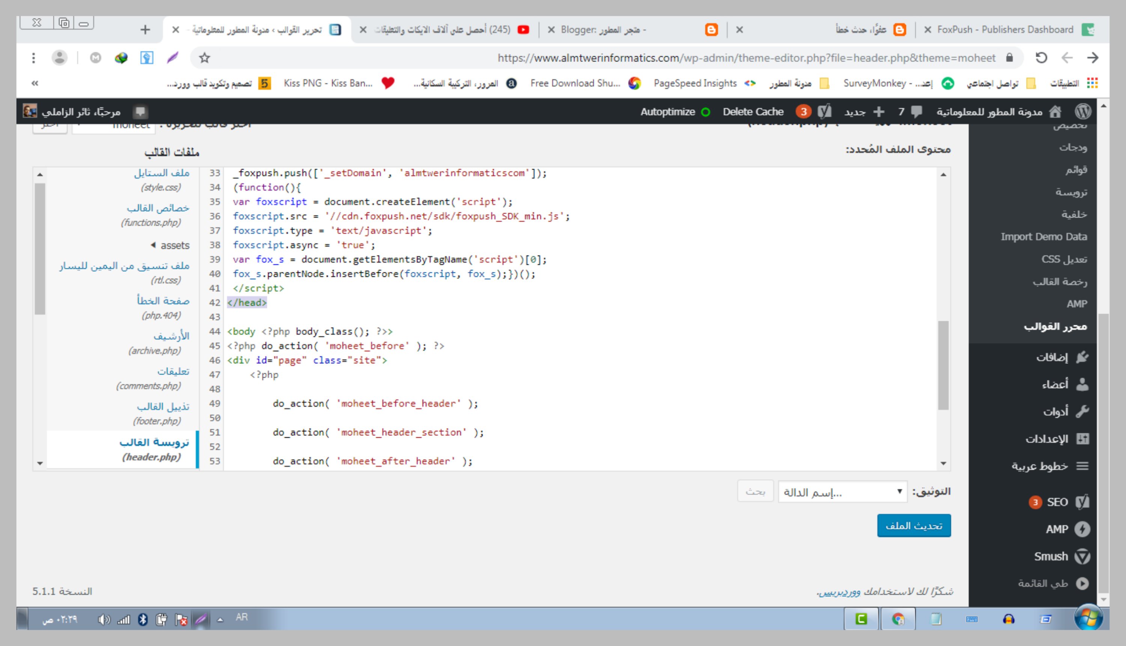Open the Apps grid التطبيقات bookmark
Screen dimensions: 1126x646
click(1073, 83)
